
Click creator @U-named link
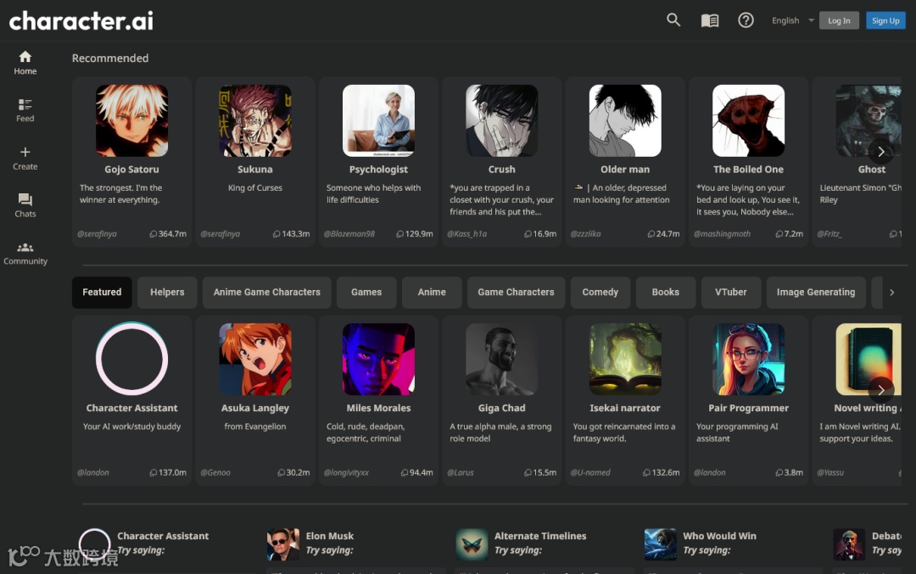(x=590, y=472)
